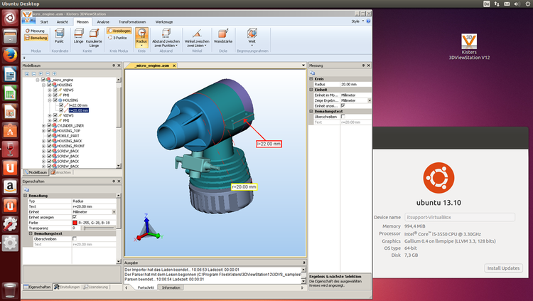Choose the Länge edge measurement tool

click(x=78, y=37)
